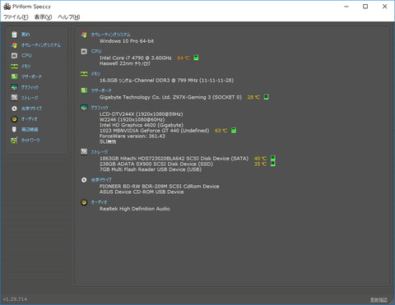Click the version number v1.29.714

(x=15, y=299)
